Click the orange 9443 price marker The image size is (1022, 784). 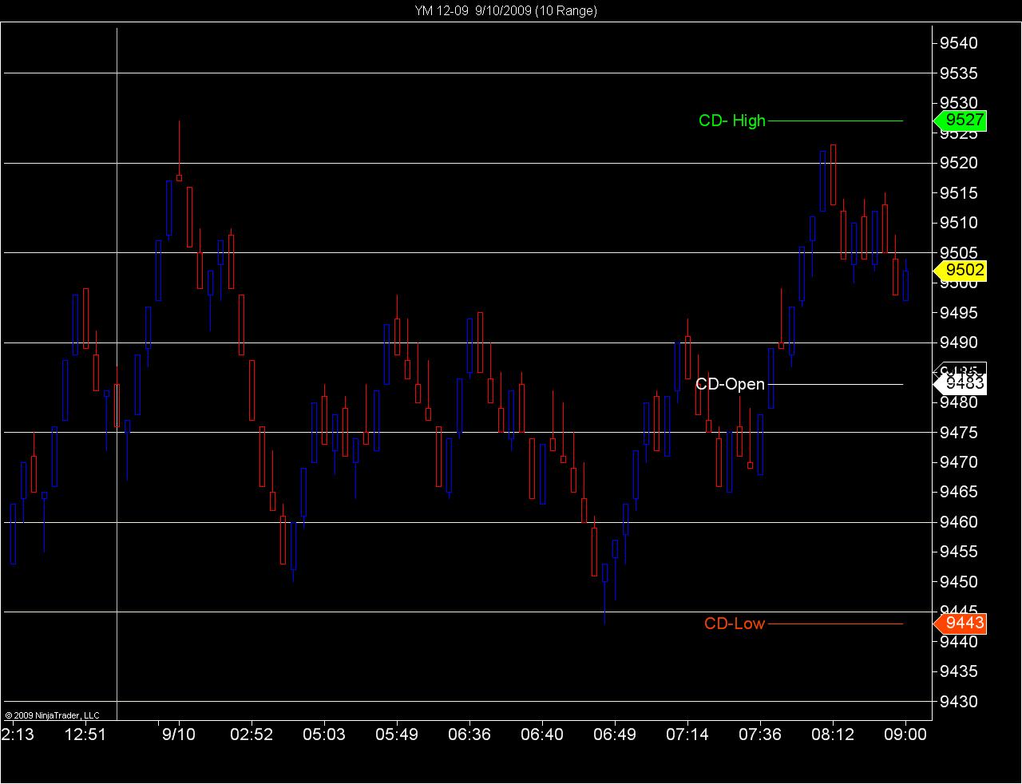961,624
